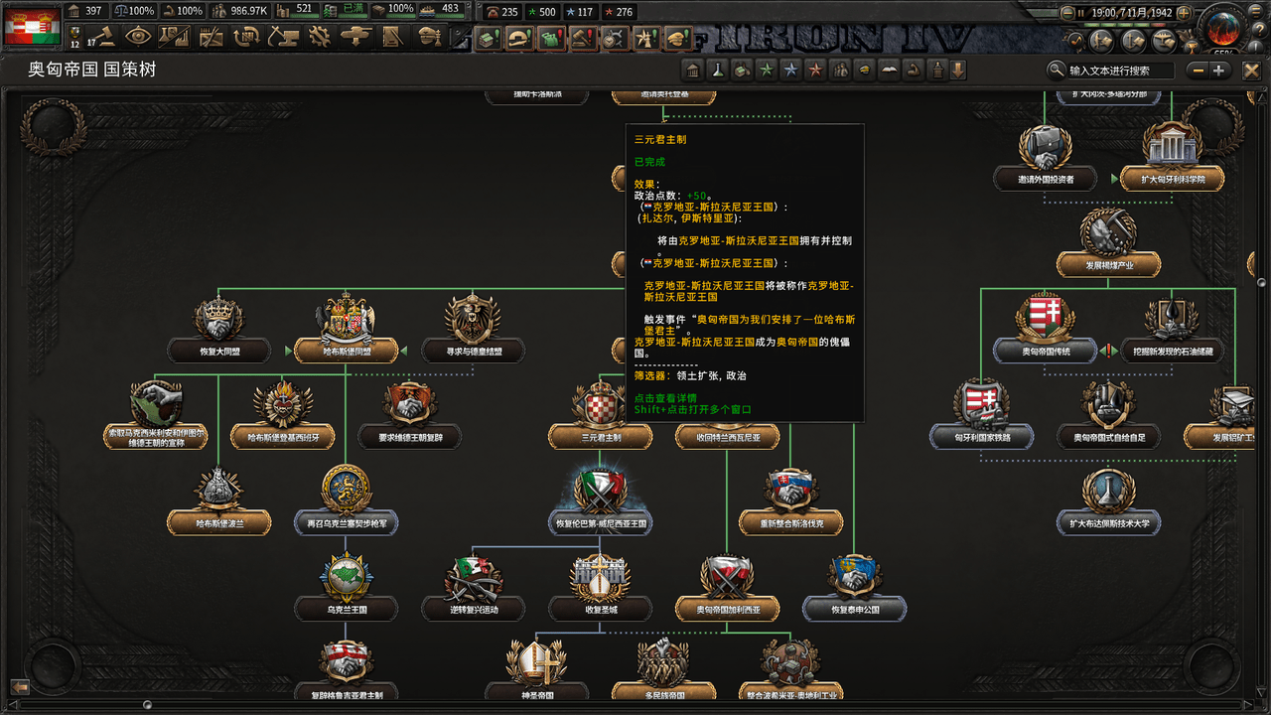Screen dimensions: 1271x715
Task: Open the construction crane icon in top bar
Action: [282, 37]
